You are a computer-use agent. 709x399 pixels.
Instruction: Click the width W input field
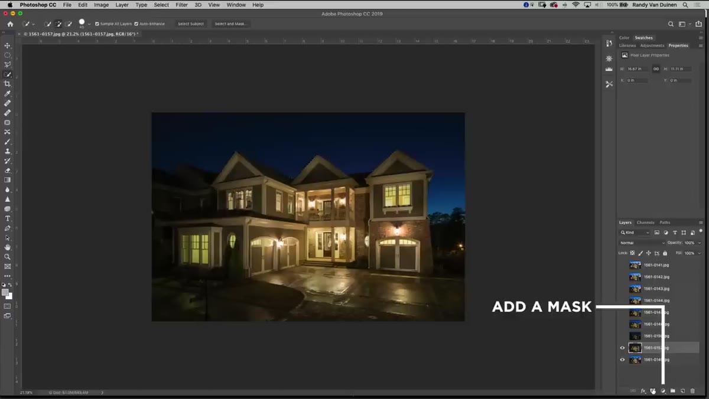coord(638,69)
